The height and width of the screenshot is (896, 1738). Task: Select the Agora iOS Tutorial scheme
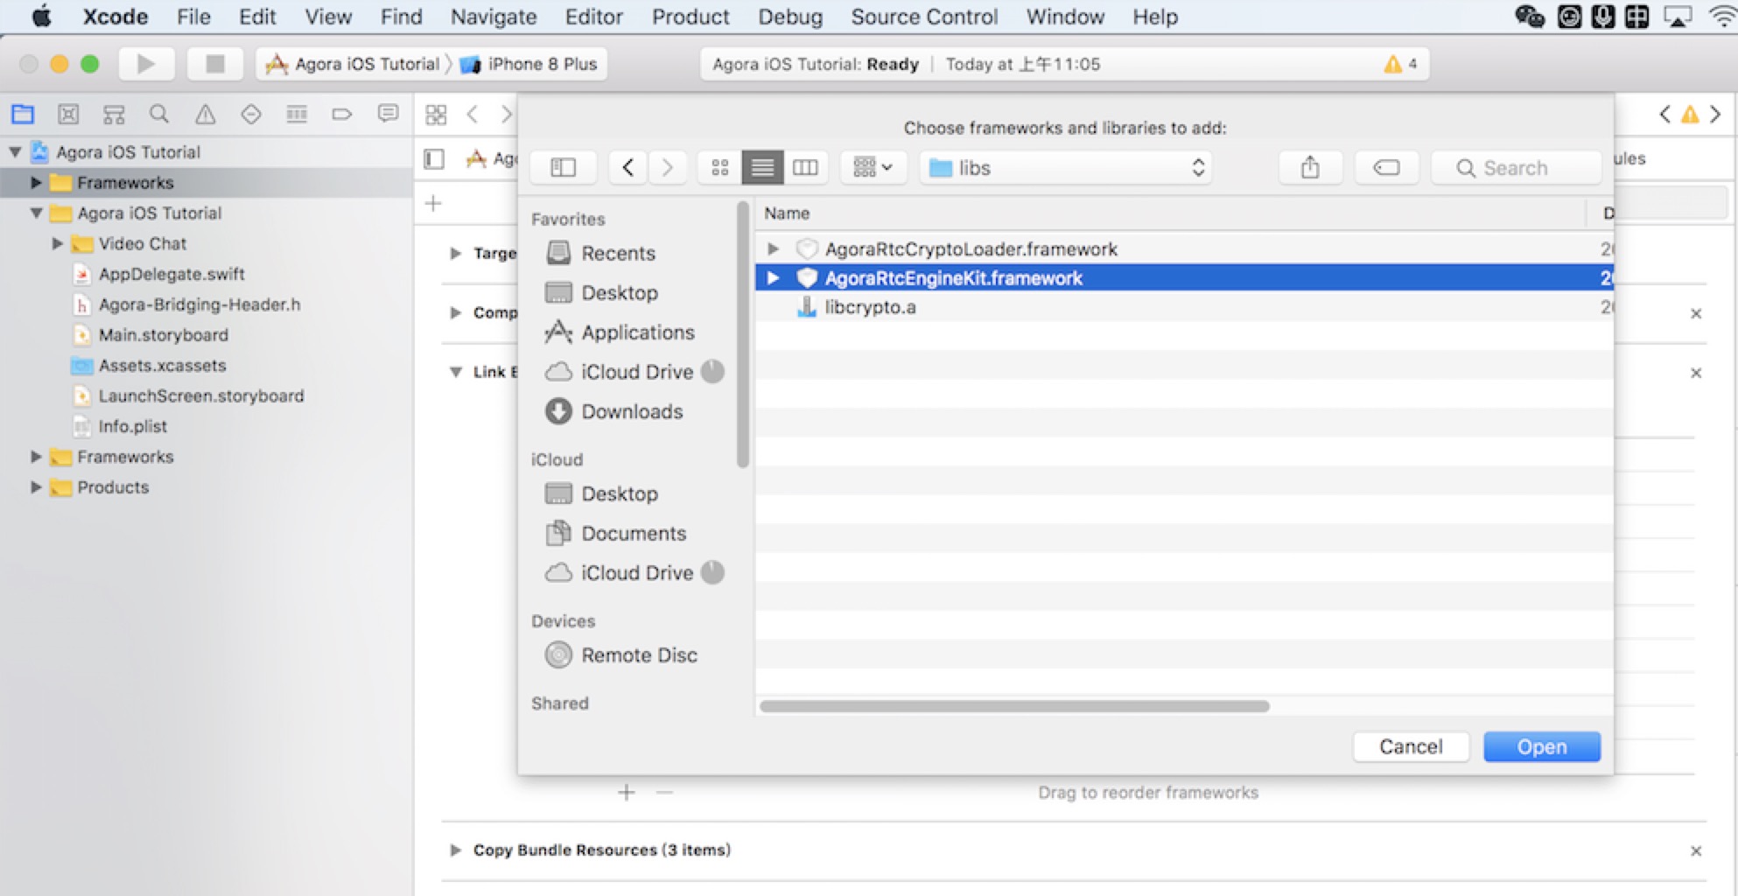tap(353, 64)
